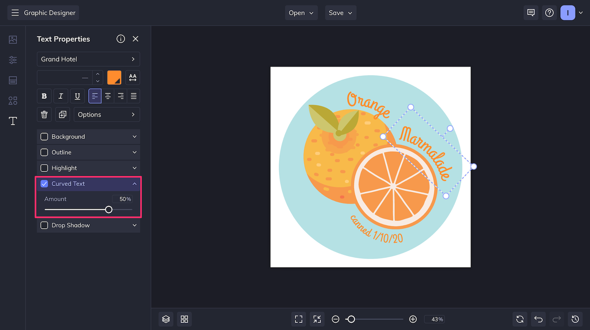Enable the Background checkbox
The image size is (590, 330).
point(44,137)
